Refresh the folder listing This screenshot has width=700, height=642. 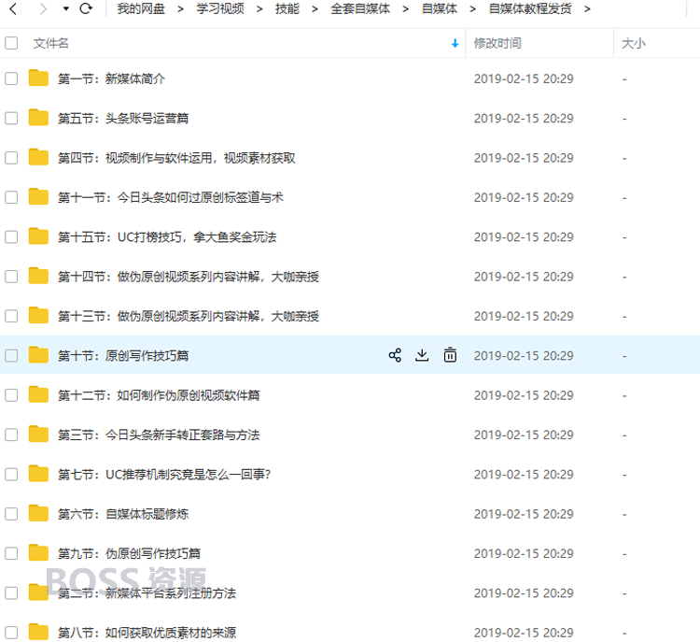(x=86, y=8)
